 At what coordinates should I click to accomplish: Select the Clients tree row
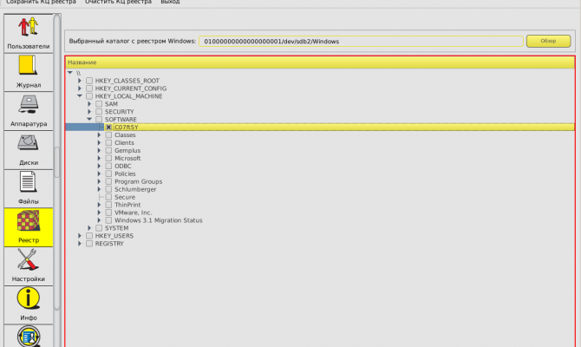click(x=320, y=143)
